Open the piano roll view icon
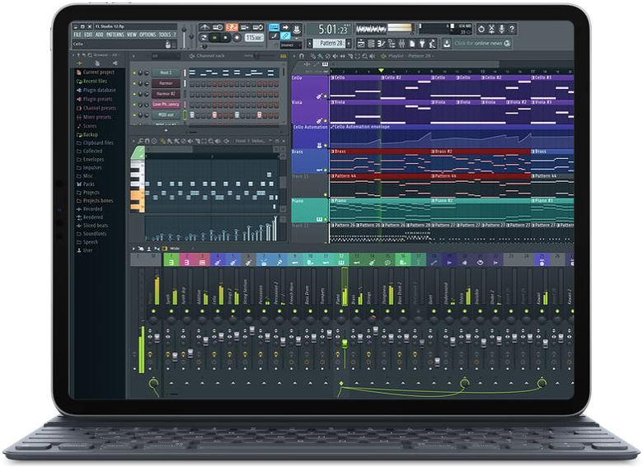Viewport: 643px width, 467px height. coord(382,43)
